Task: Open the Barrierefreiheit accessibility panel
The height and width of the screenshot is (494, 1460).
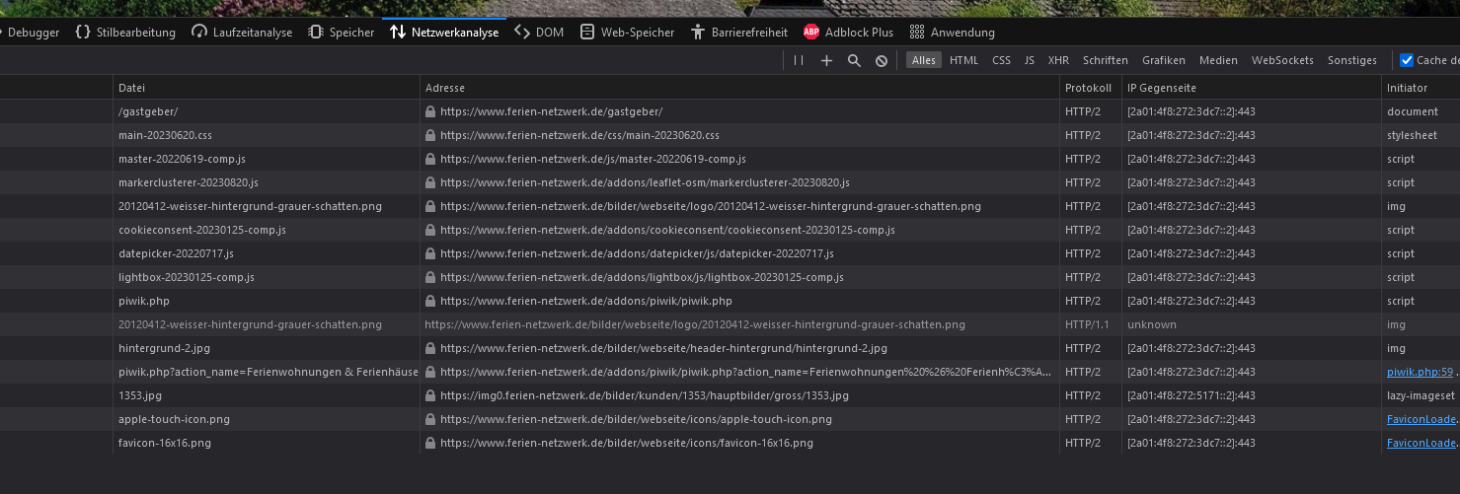Action: coord(739,33)
